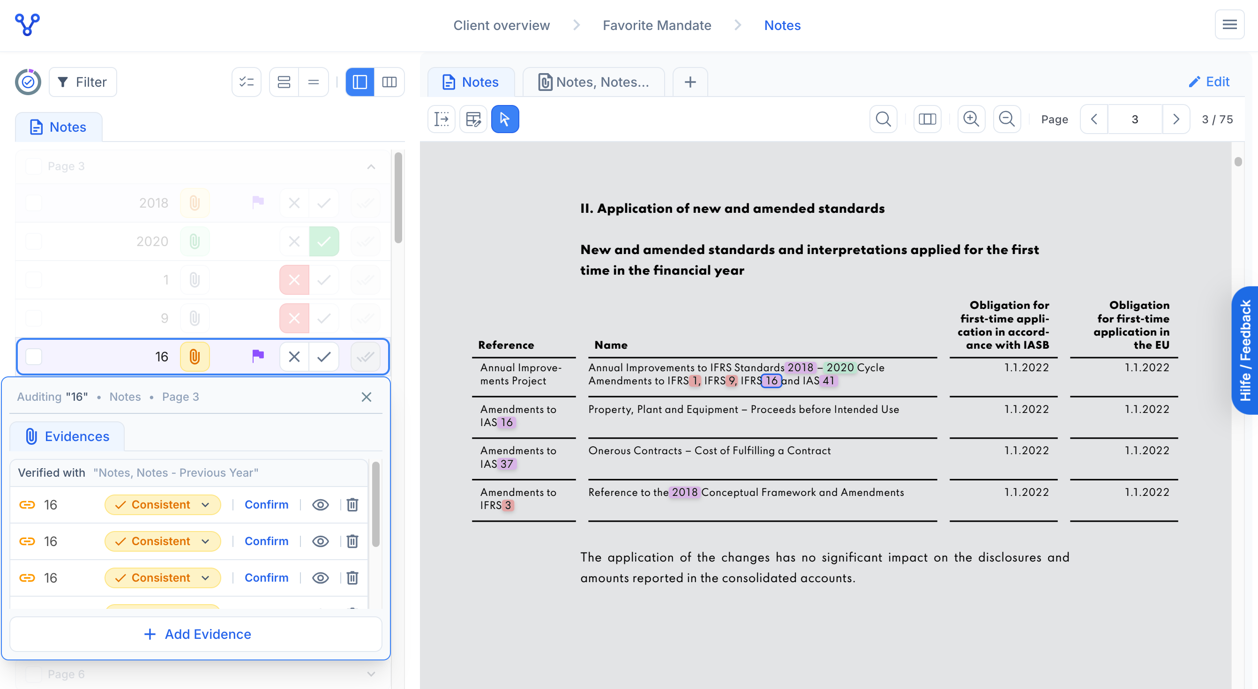1258x689 pixels.
Task: Switch to the Notes, Notes... document tab
Action: coord(593,82)
